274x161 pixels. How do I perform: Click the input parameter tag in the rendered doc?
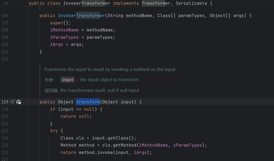[68, 80]
